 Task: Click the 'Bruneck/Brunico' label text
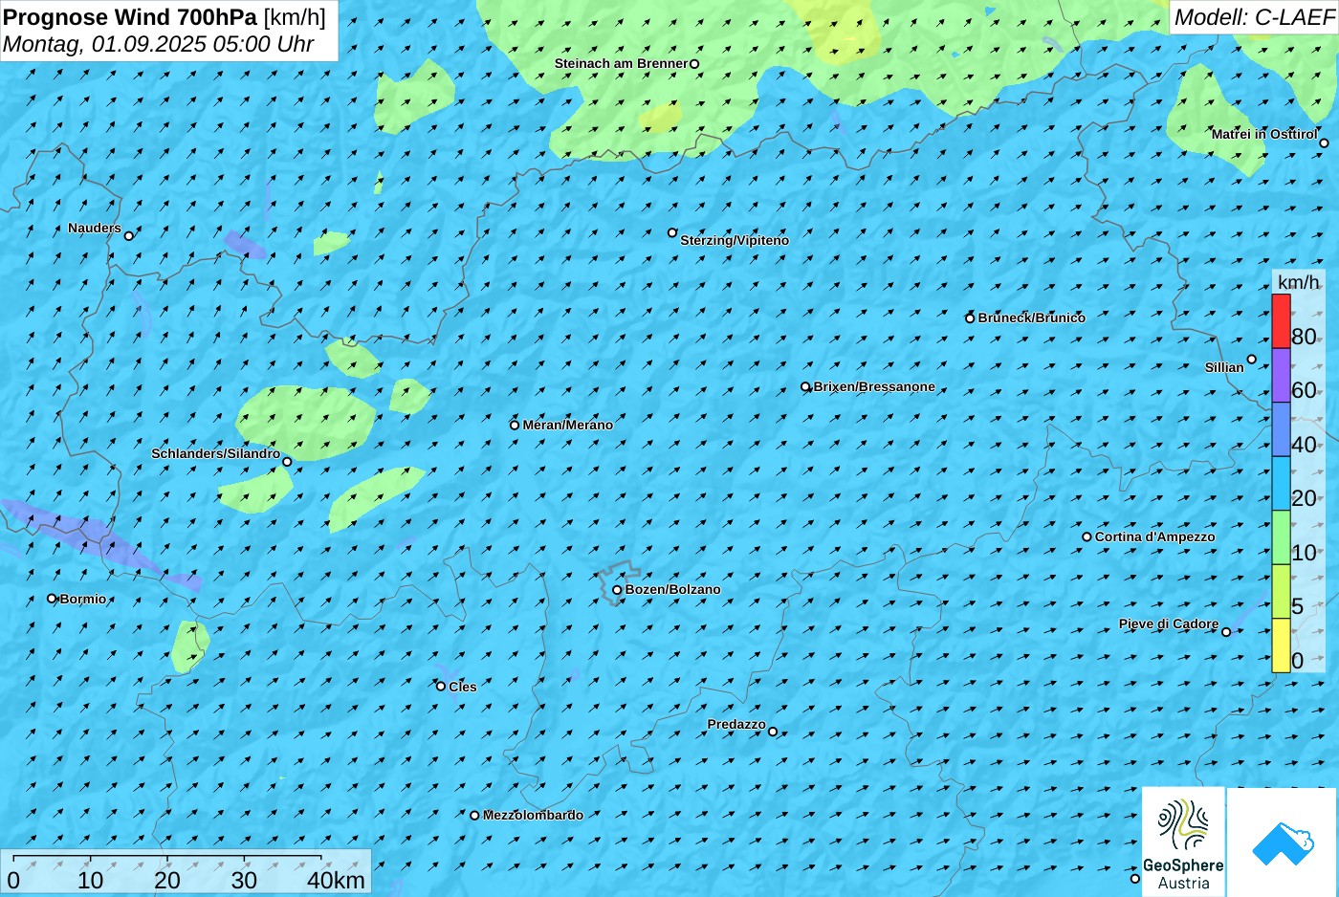pyautogui.click(x=1032, y=318)
